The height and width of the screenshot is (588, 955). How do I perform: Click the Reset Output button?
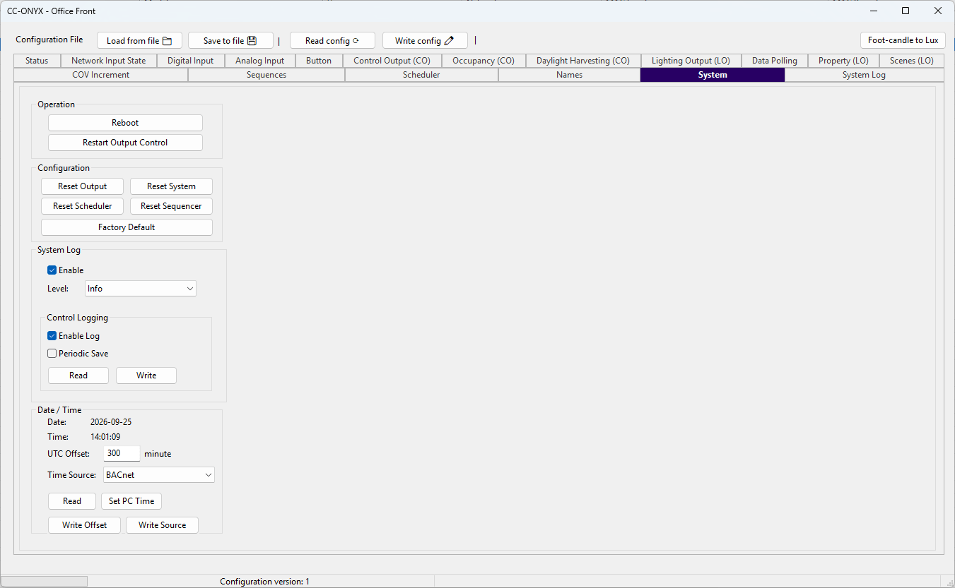83,186
